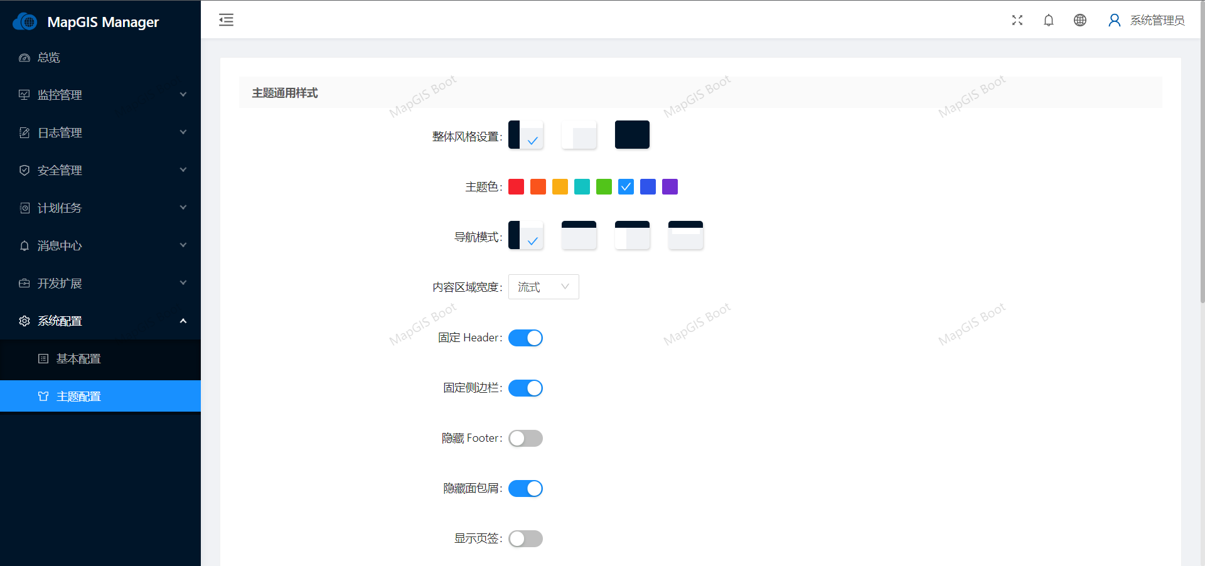
Task: Click the 监控管理 monitor icon
Action: point(24,95)
